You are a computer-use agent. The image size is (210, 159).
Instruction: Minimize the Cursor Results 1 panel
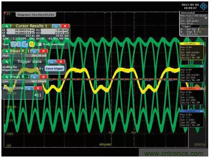pos(56,26)
